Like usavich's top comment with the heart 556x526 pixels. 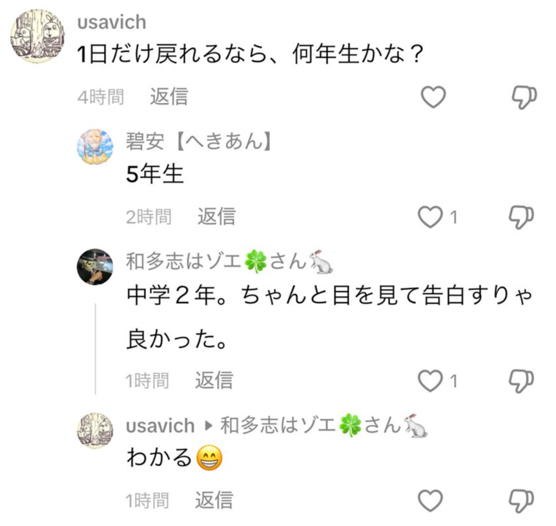pyautogui.click(x=433, y=97)
